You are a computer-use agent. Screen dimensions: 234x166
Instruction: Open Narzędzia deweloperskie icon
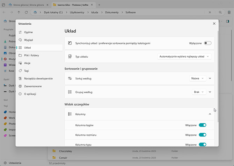click(x=21, y=78)
